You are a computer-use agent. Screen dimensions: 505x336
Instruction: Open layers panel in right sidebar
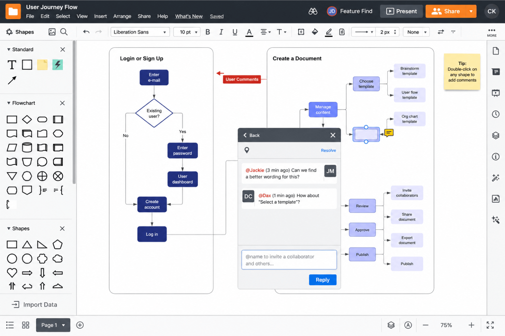coord(496,135)
